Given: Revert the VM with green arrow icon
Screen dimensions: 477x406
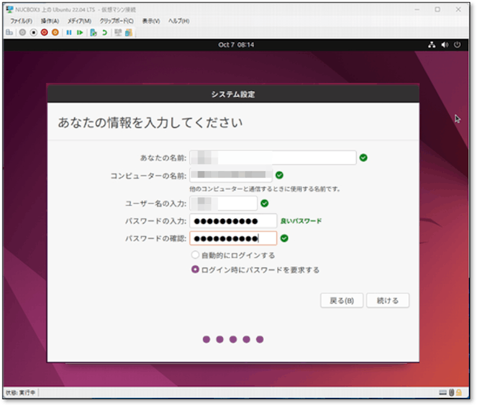Looking at the screenshot, I should pos(104,32).
